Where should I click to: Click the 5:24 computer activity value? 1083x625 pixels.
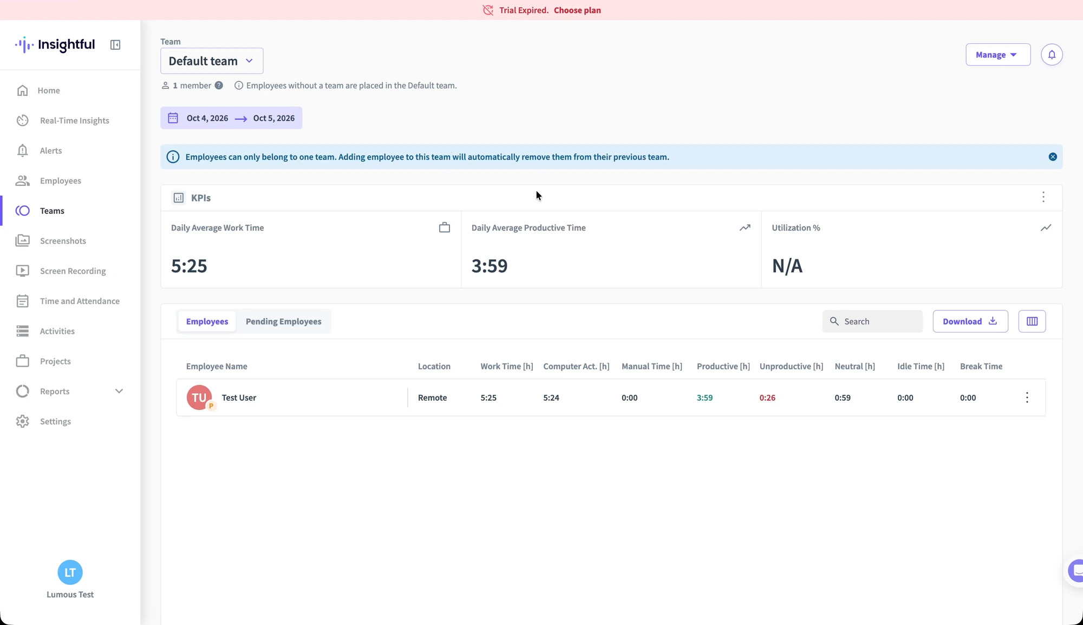[x=551, y=398]
